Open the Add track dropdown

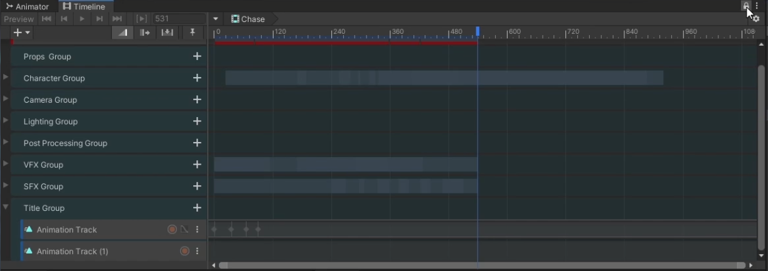pos(22,33)
